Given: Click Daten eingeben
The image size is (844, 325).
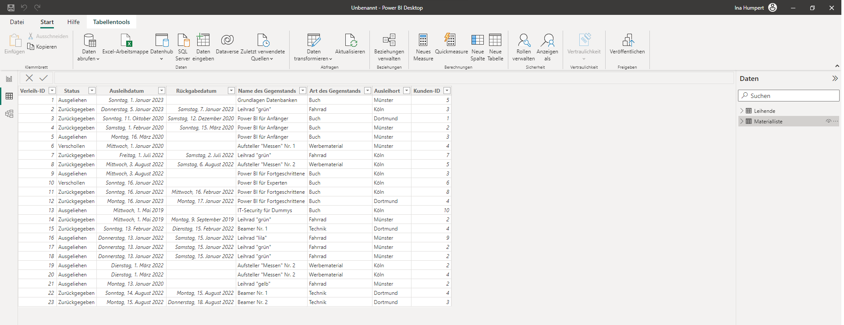Looking at the screenshot, I should point(203,47).
